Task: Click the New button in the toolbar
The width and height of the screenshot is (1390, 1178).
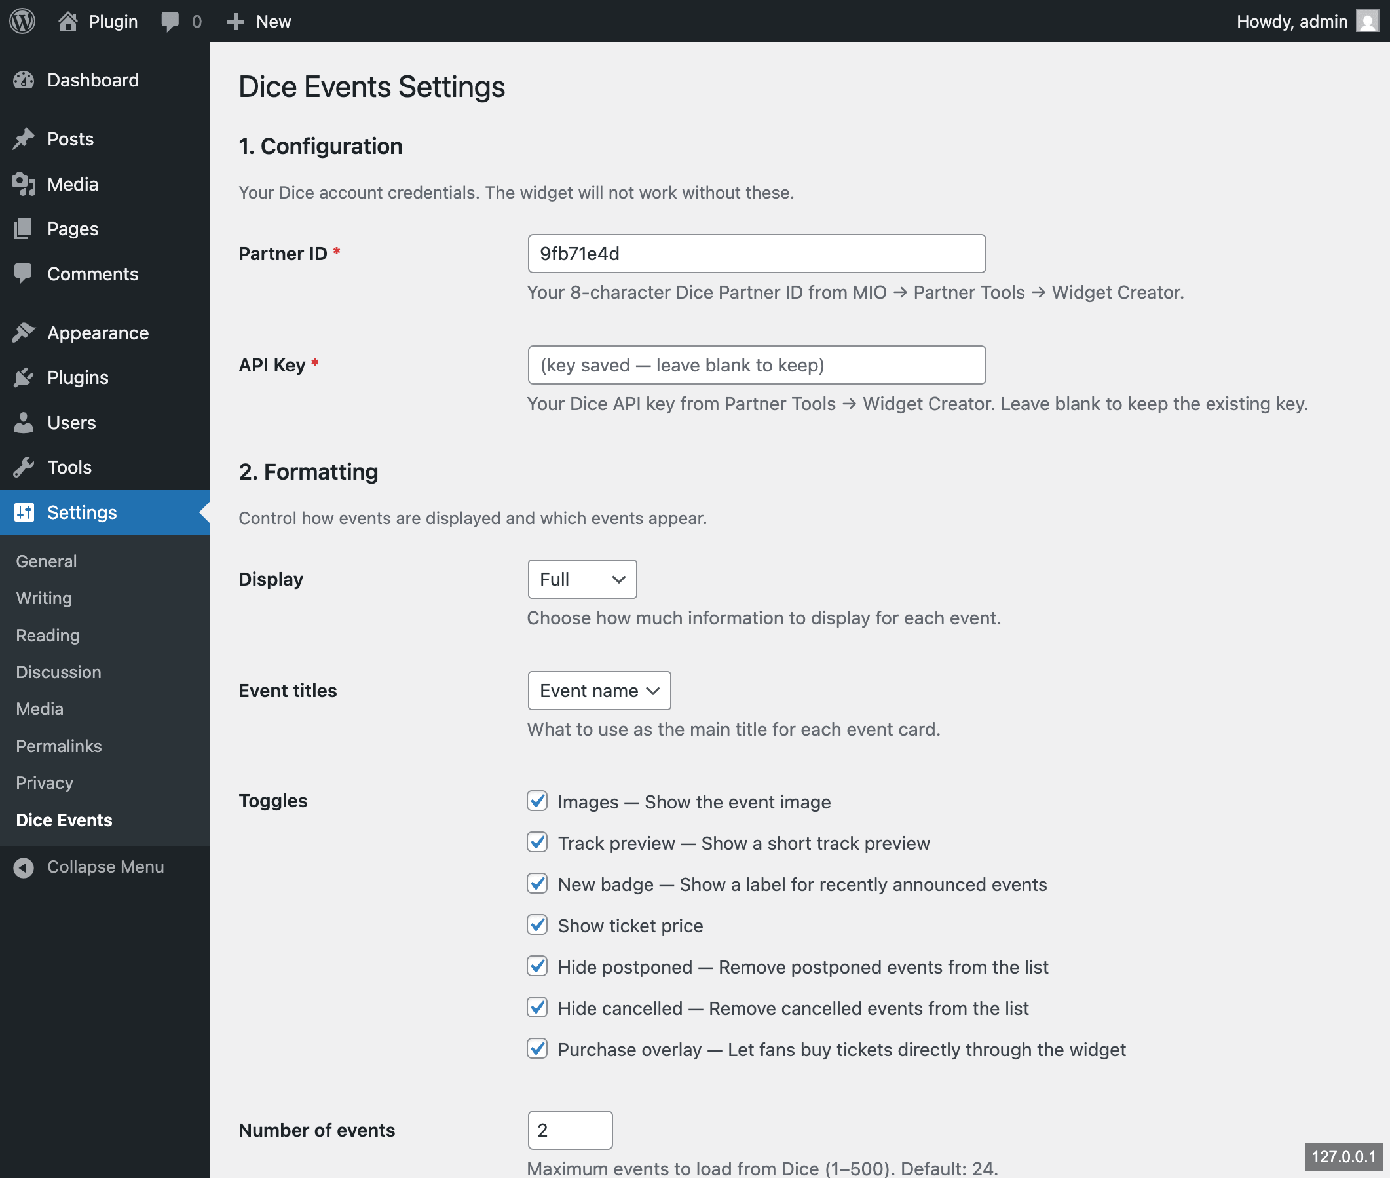Action: click(x=258, y=21)
